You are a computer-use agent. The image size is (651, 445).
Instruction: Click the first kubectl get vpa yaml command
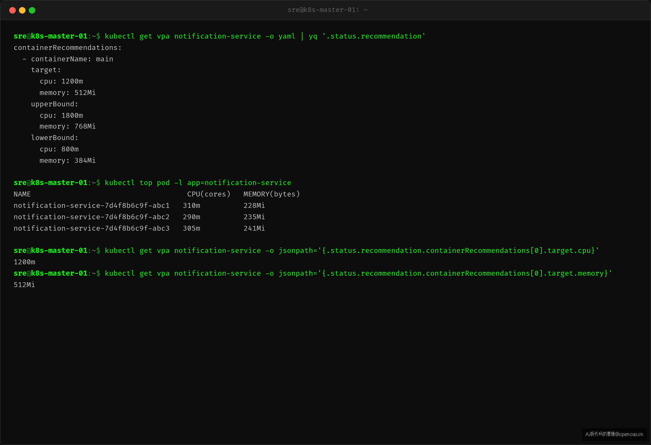click(265, 36)
